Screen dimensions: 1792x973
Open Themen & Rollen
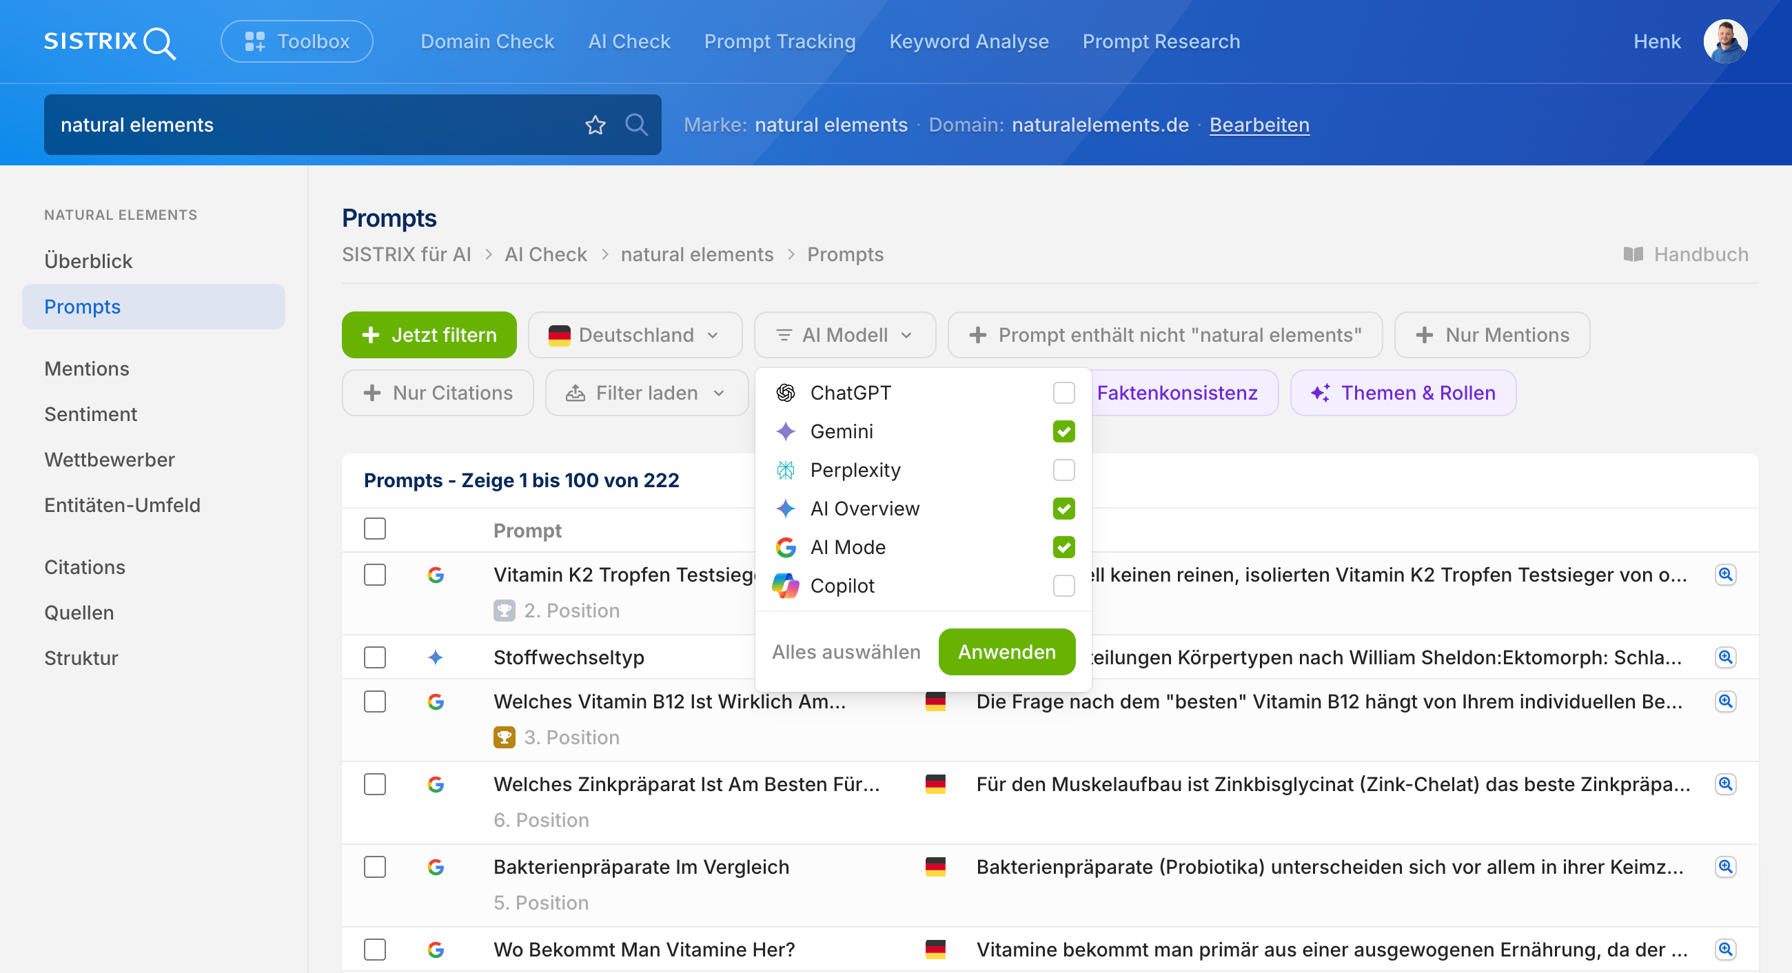tap(1403, 393)
